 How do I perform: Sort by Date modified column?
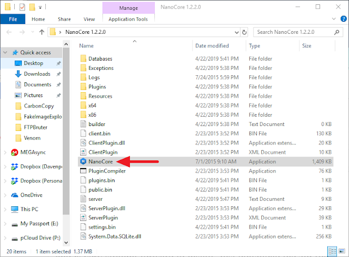point(212,46)
